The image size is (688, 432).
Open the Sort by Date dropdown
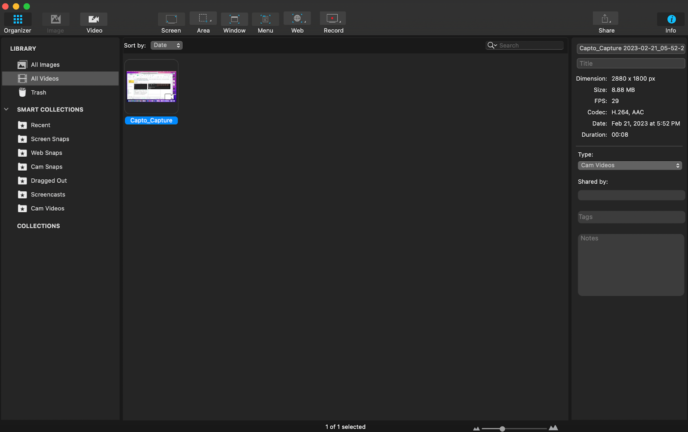coord(166,45)
